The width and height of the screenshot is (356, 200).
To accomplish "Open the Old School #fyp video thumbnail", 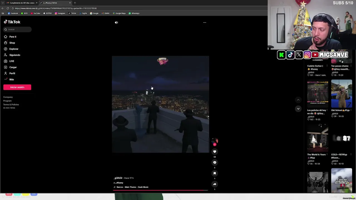I will pyautogui.click(x=342, y=94).
